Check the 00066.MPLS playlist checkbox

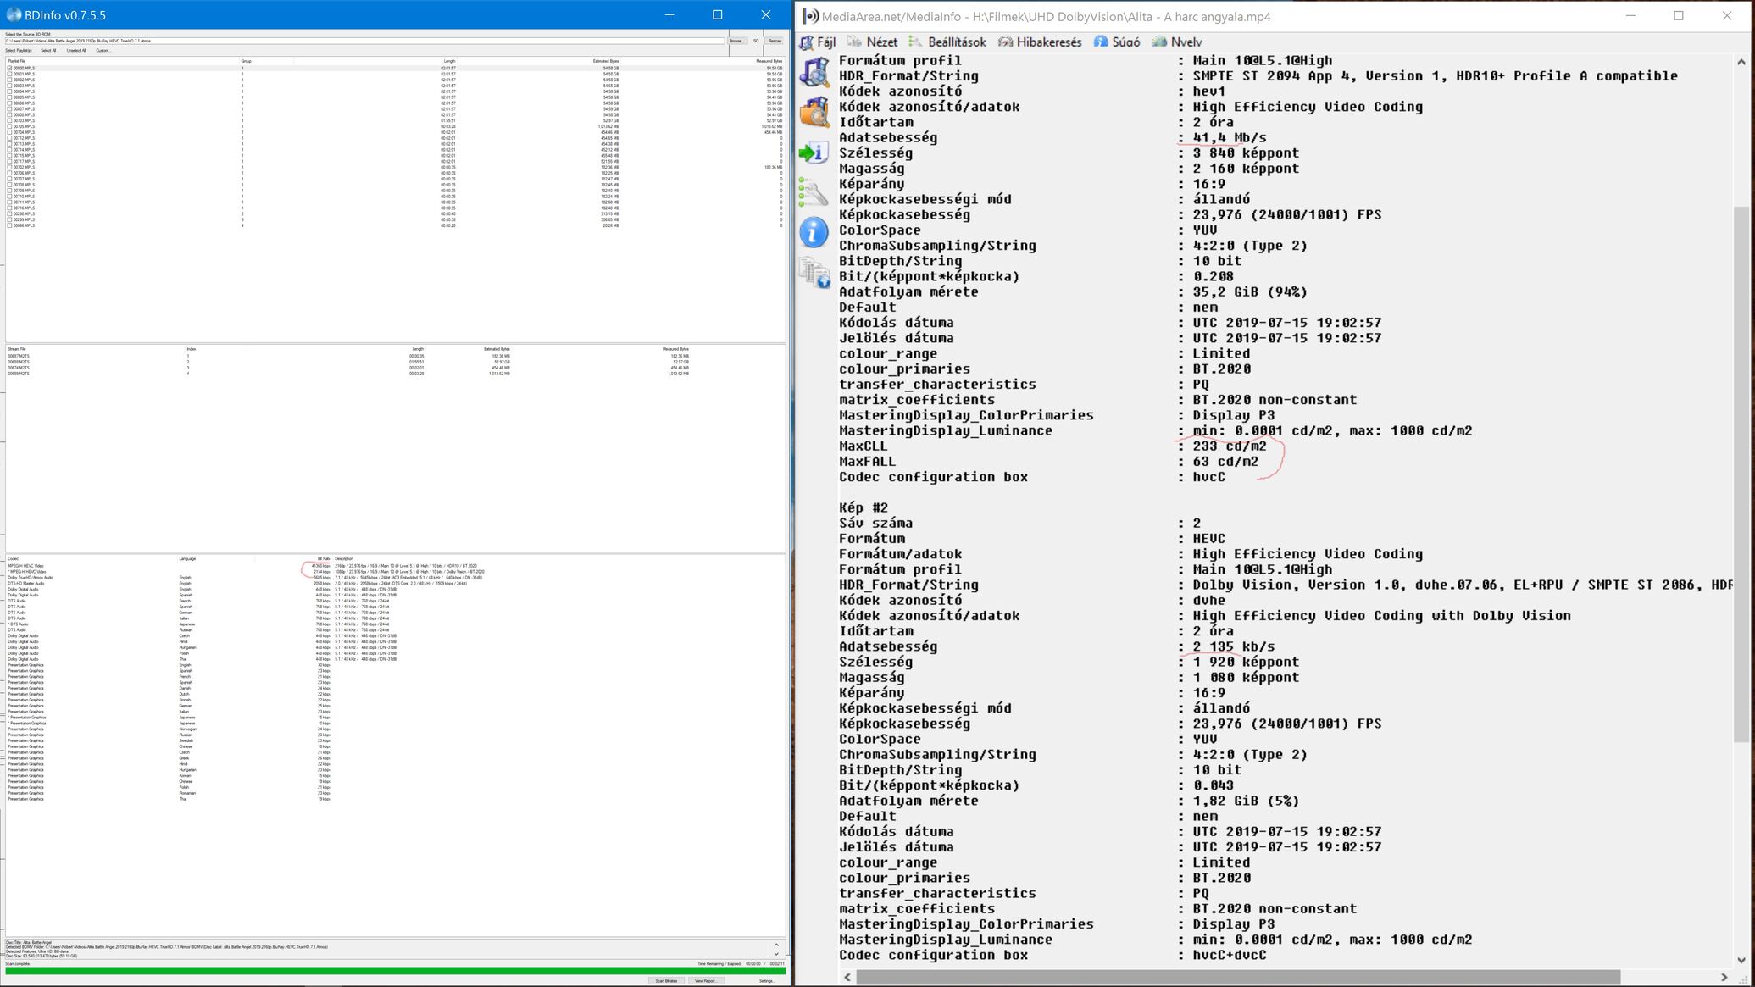tap(9, 225)
